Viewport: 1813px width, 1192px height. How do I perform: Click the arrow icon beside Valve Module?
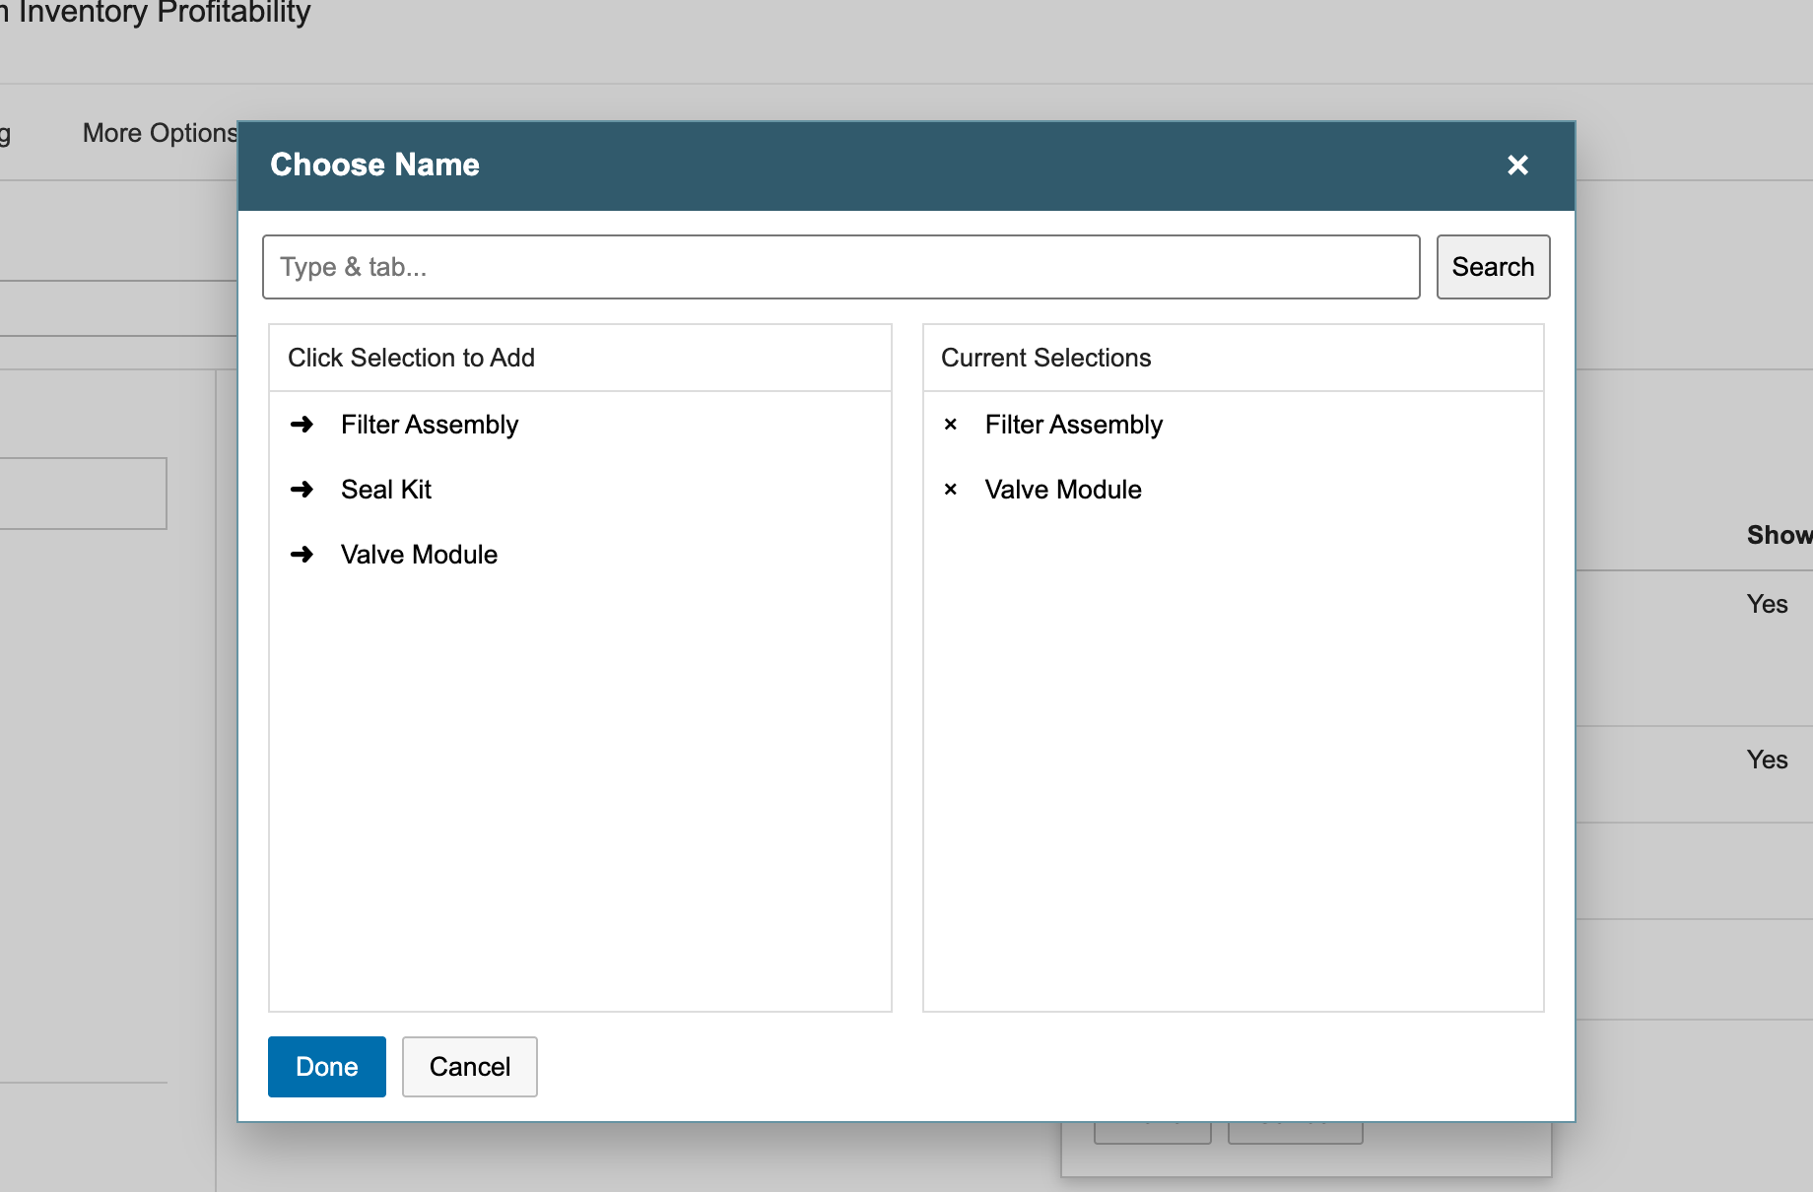click(x=302, y=555)
